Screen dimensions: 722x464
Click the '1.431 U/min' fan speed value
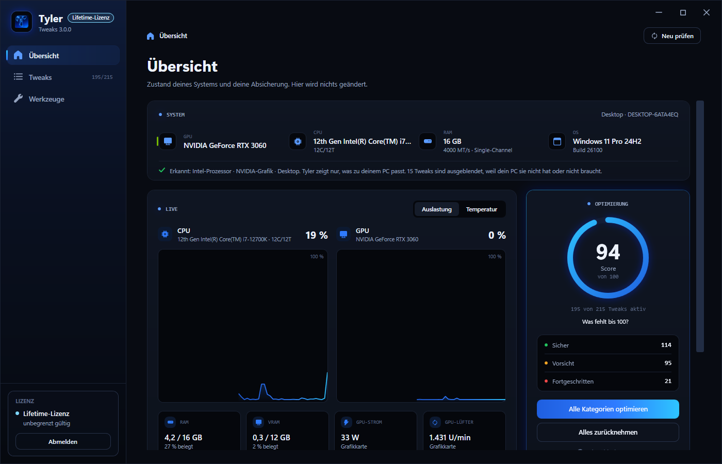click(x=450, y=437)
